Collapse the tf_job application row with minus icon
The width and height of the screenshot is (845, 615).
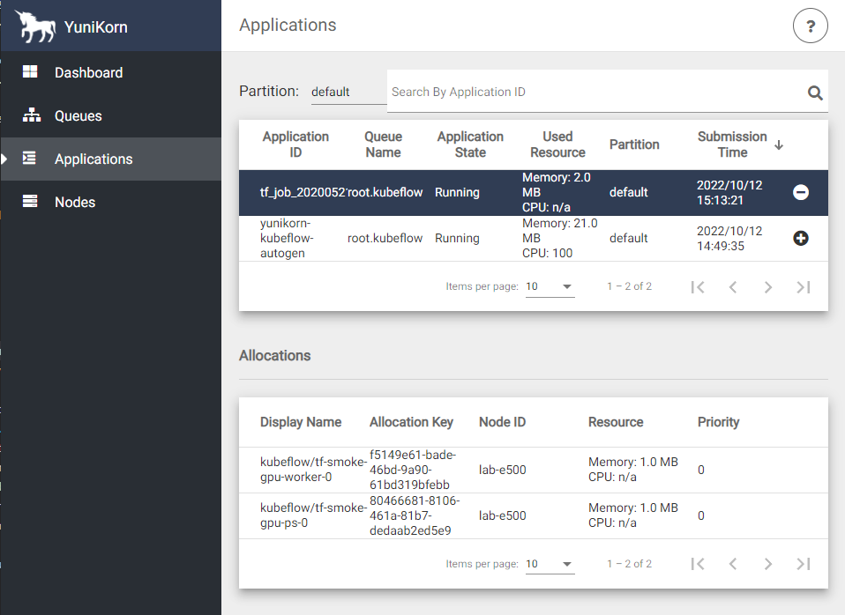click(801, 192)
